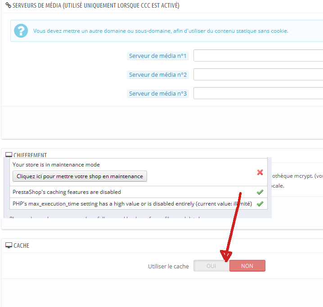Image resolution: width=323 pixels, height=307 pixels.
Task: Click into Serveur de média n°3 field
Action: pos(258,93)
